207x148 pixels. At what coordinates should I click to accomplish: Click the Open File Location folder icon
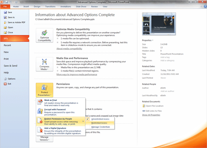(144, 106)
